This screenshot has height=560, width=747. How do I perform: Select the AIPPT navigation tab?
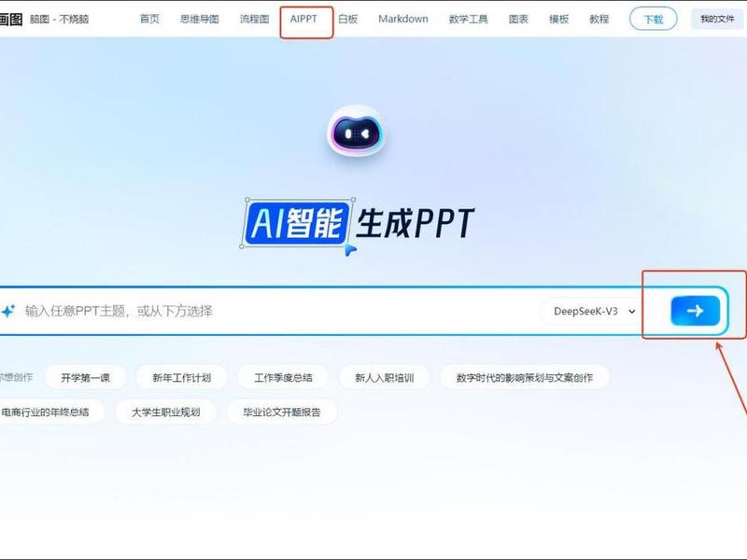tap(303, 19)
